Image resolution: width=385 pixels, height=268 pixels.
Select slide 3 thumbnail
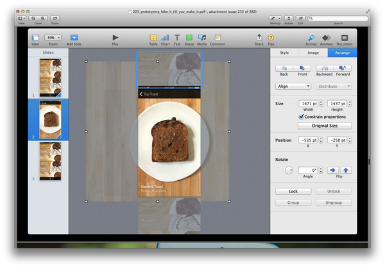(49, 161)
